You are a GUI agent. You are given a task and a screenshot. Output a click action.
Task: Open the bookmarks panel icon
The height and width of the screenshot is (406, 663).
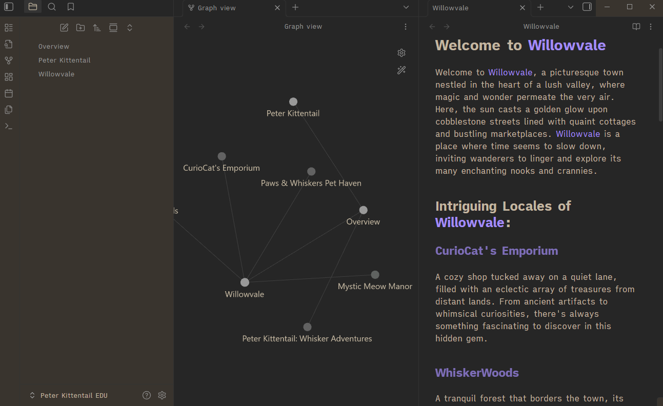tap(71, 7)
